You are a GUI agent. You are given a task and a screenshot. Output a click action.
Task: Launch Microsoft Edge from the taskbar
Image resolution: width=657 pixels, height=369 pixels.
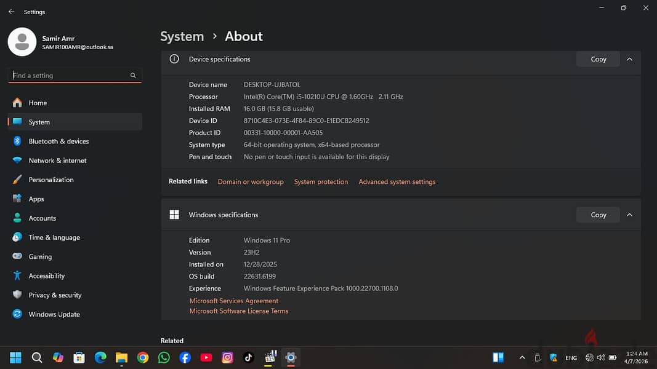pos(100,357)
